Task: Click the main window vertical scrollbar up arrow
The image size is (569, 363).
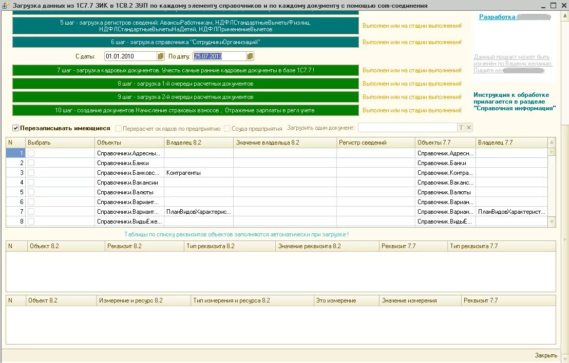Action: pyautogui.click(x=565, y=15)
